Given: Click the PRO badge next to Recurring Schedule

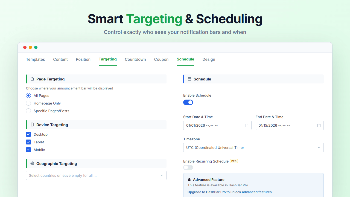Looking at the screenshot, I should click(234, 161).
